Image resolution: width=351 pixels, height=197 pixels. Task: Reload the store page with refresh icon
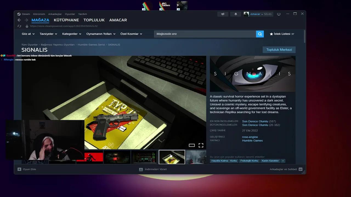coord(19,26)
